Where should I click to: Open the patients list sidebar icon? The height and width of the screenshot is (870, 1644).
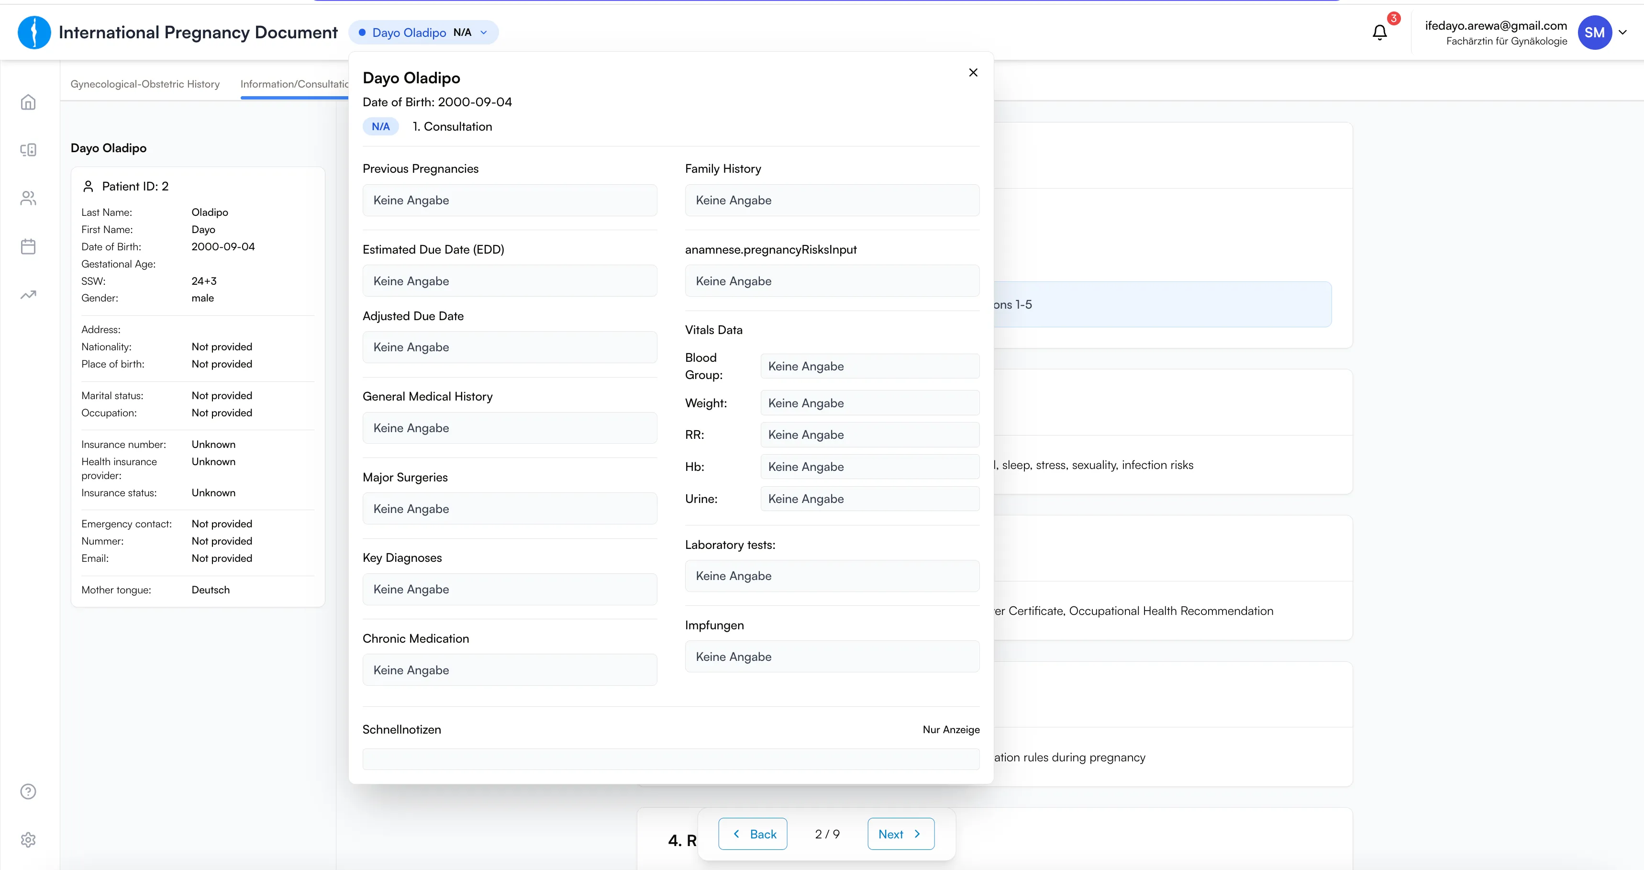tap(28, 199)
